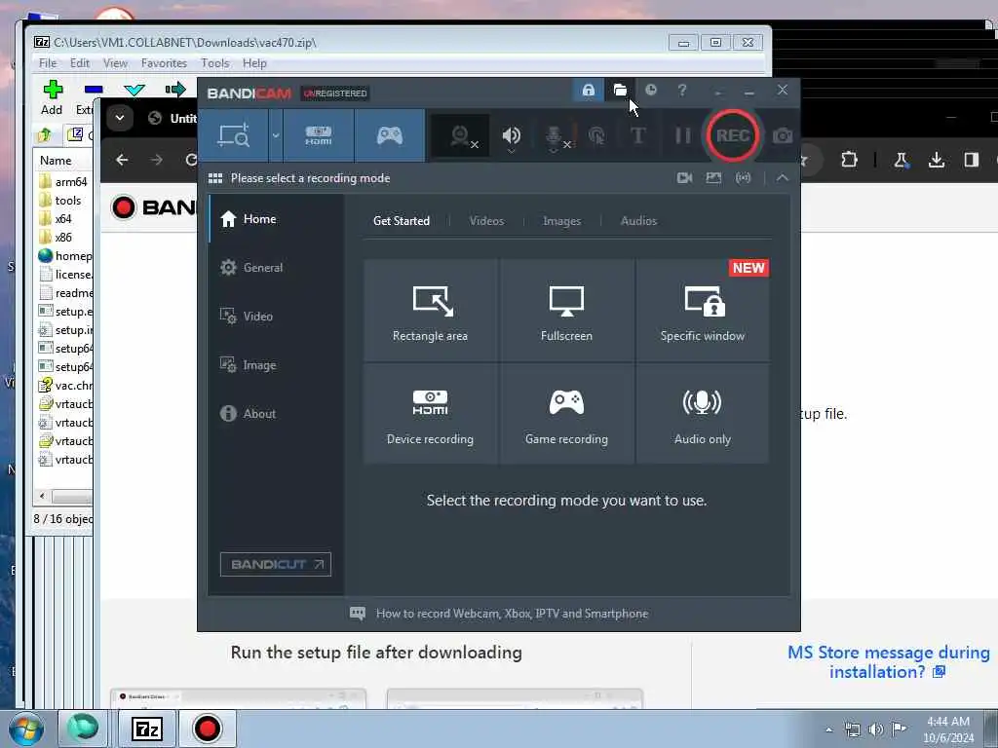Switch to the Get Started tab
The image size is (998, 748).
[x=401, y=221]
